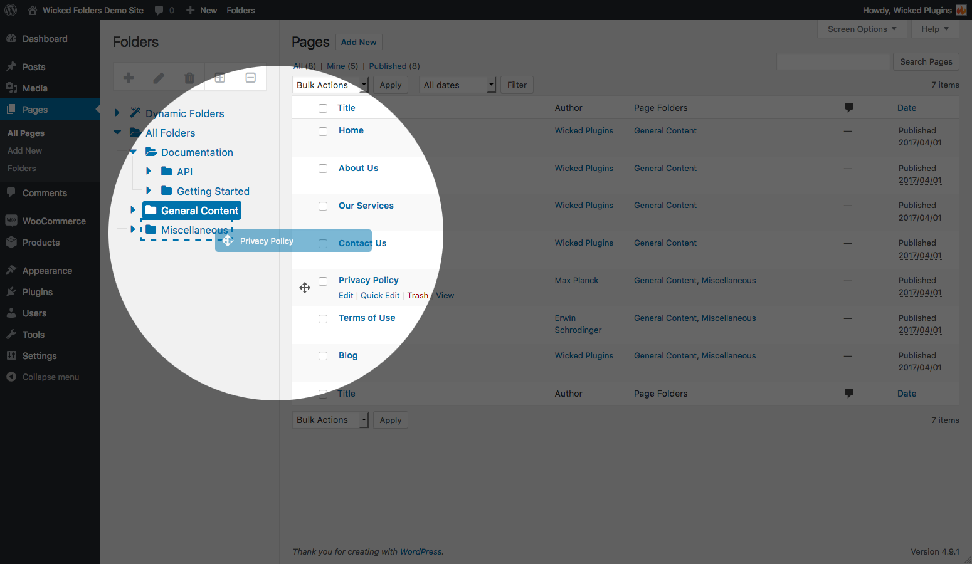
Task: Open the Help dropdown tab
Action: (x=935, y=29)
